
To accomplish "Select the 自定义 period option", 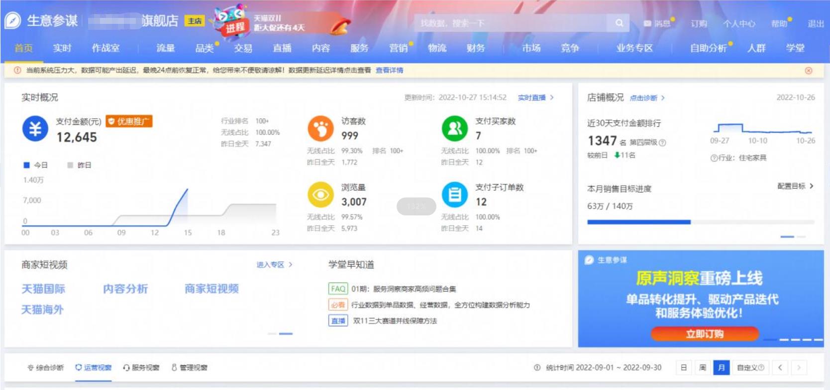I will click(x=751, y=368).
